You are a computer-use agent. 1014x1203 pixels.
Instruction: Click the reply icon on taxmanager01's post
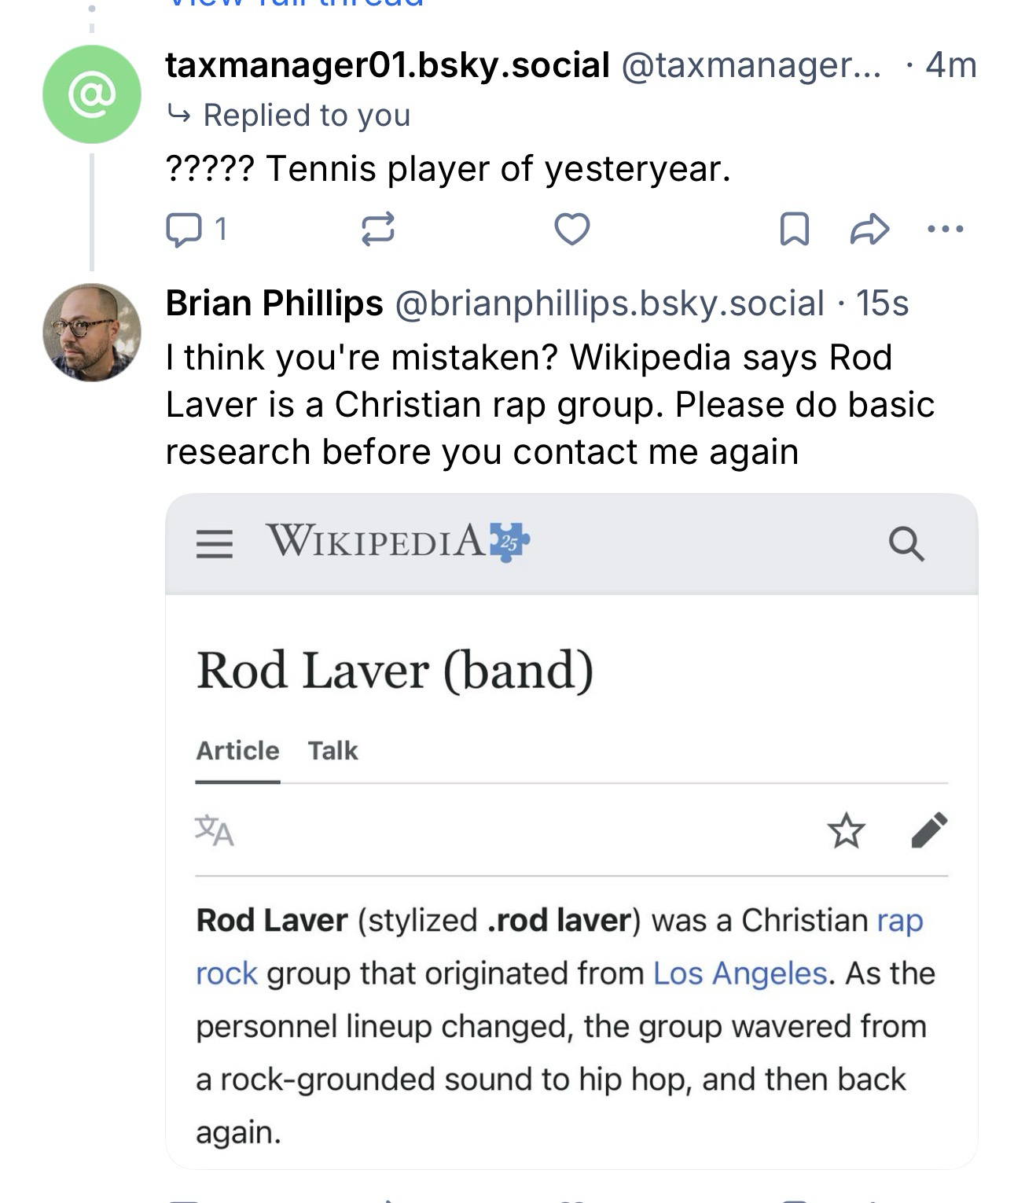pos(184,230)
